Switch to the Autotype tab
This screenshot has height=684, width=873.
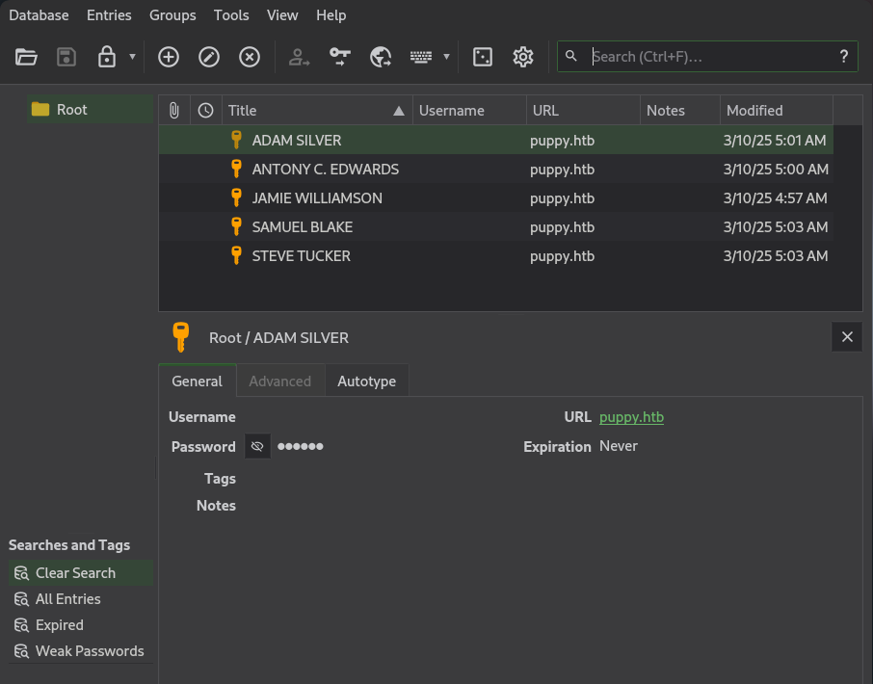coord(366,381)
